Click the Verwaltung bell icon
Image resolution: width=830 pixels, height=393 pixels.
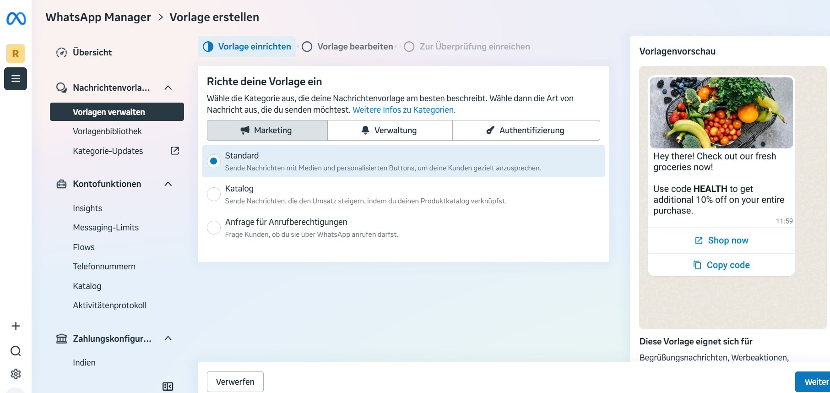pos(365,130)
